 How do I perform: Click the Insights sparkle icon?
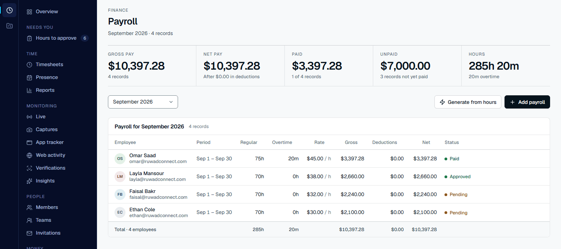click(29, 181)
